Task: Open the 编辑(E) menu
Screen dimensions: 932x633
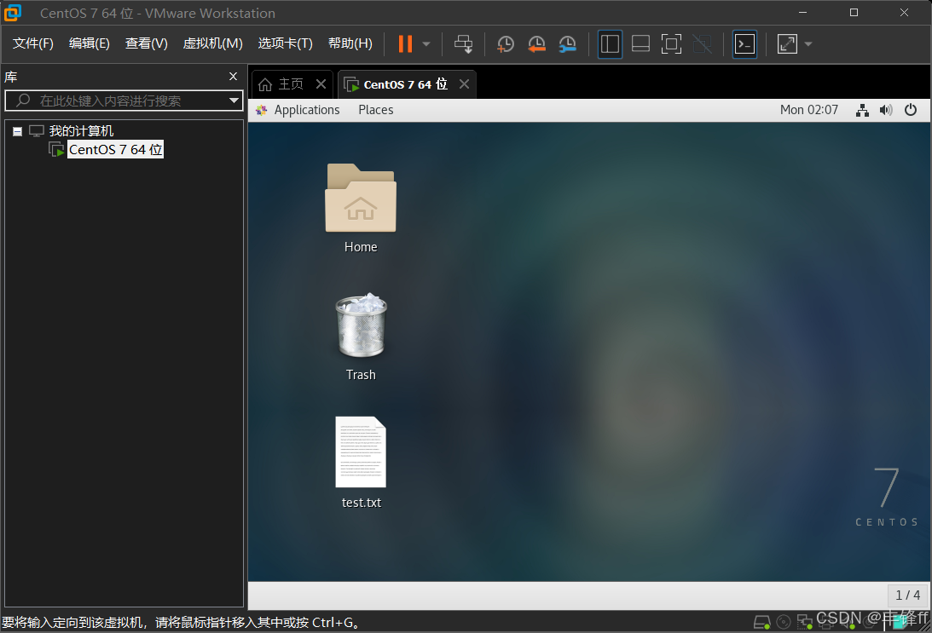Action: coord(90,43)
